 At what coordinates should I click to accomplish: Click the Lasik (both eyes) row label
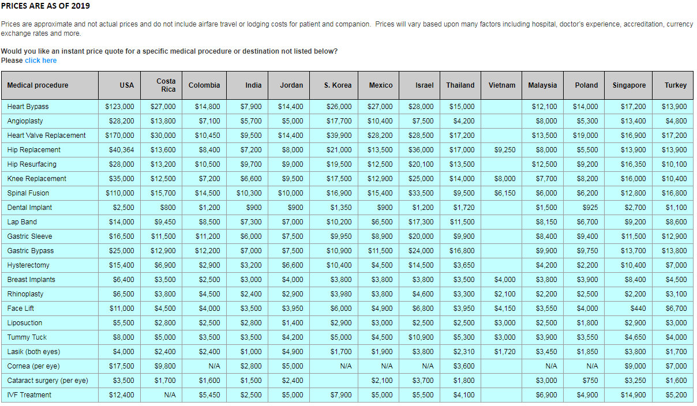tap(33, 351)
